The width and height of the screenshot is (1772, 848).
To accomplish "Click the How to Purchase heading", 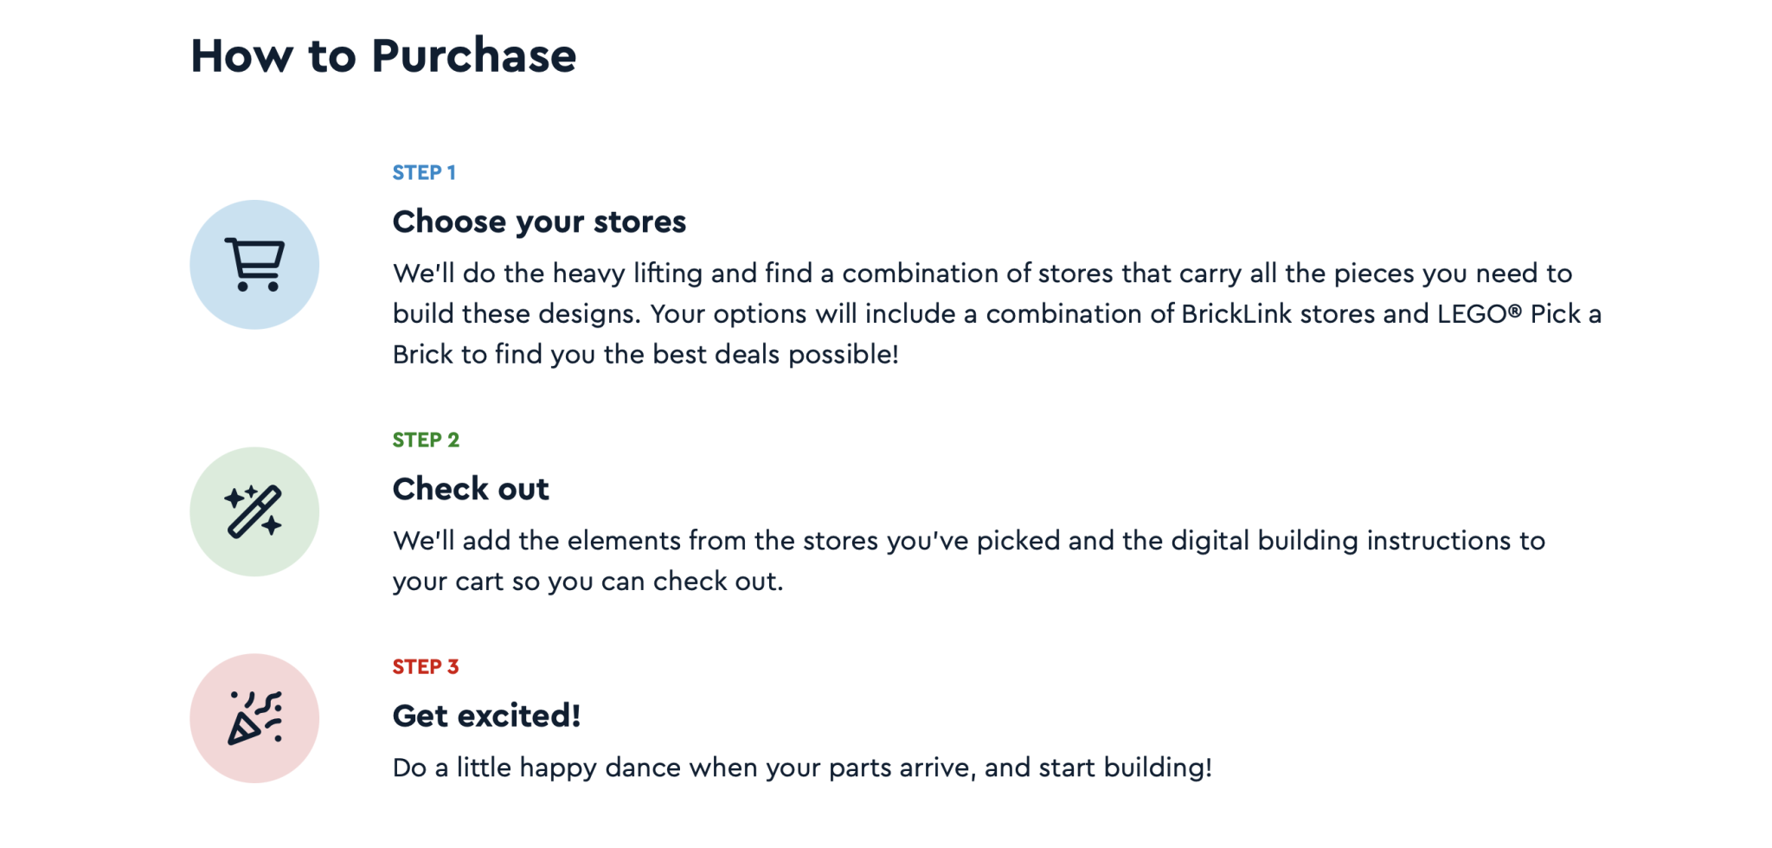I will click(x=383, y=56).
